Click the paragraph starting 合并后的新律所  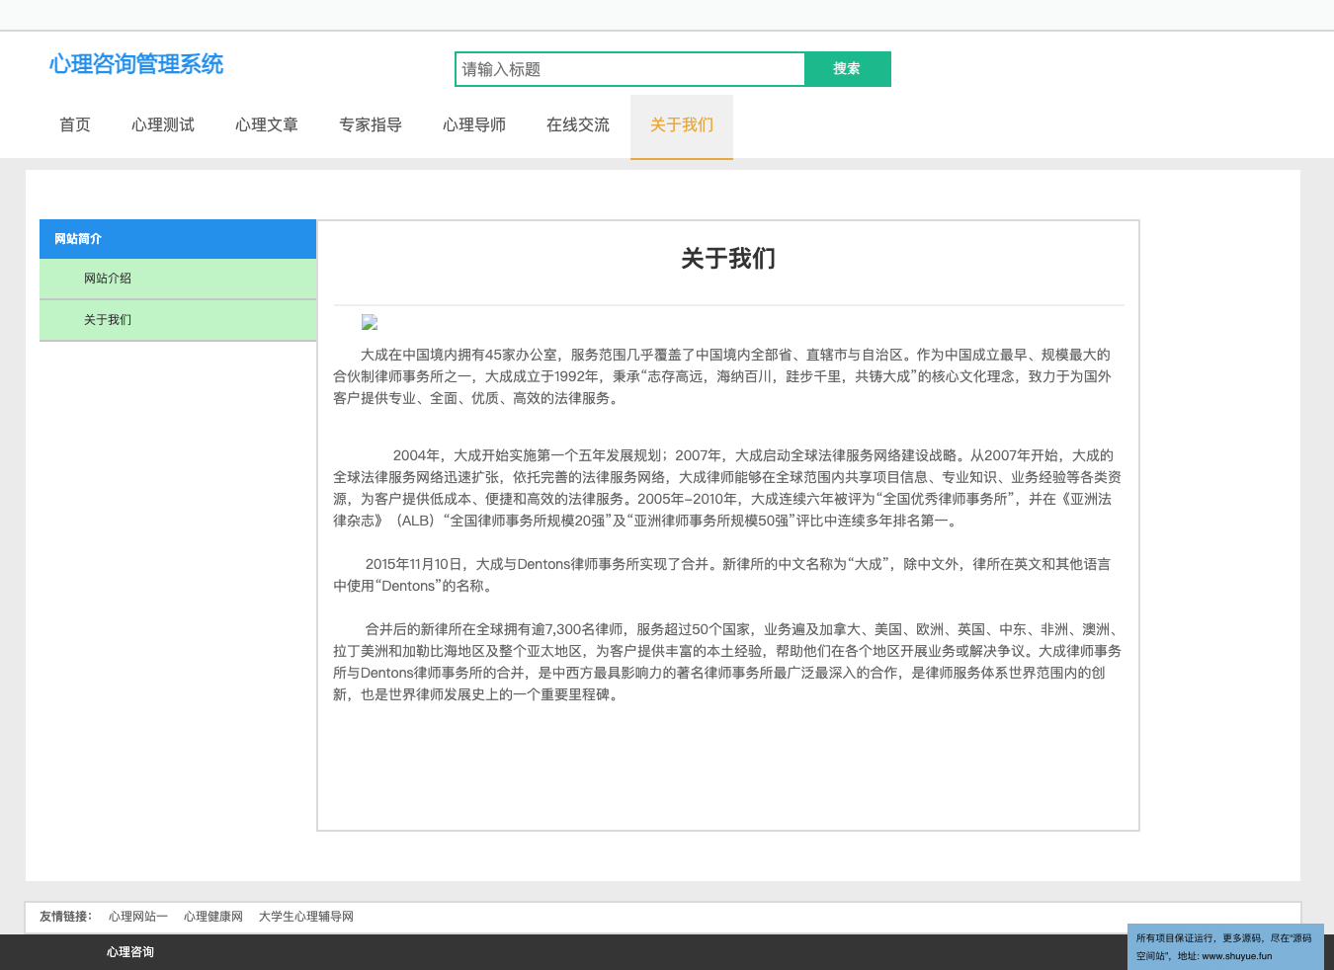tap(728, 662)
